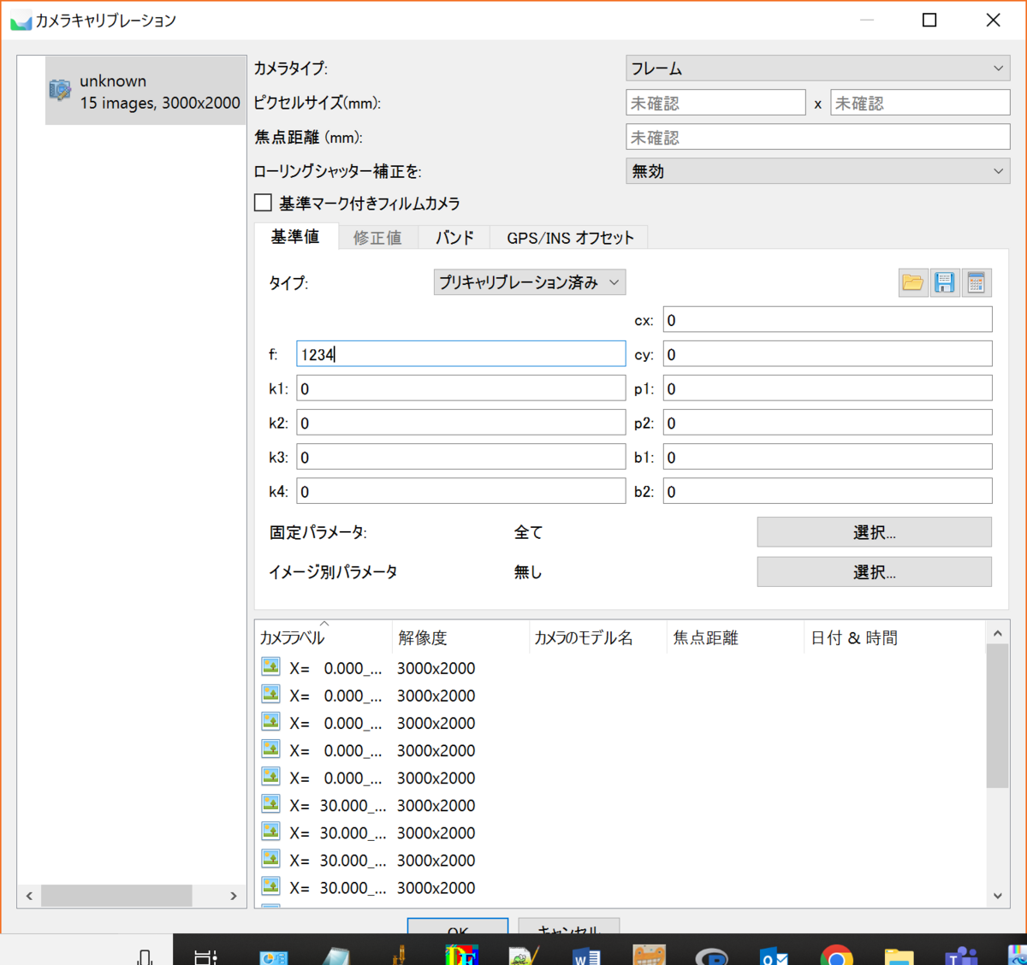The width and height of the screenshot is (1027, 965).
Task: Switch to the バンド tab
Action: coord(454,238)
